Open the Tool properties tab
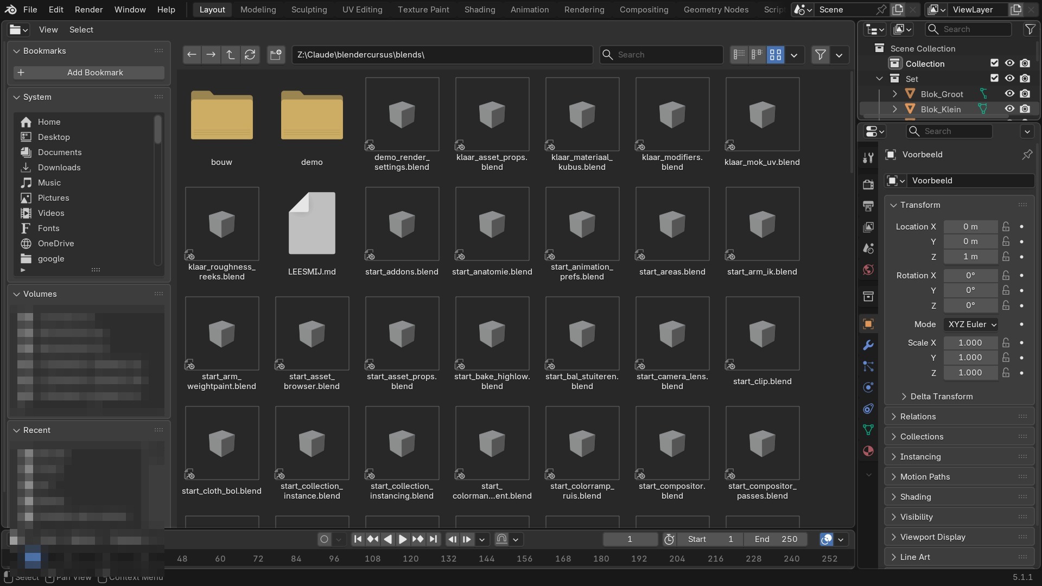Image resolution: width=1042 pixels, height=586 pixels. pos(868,158)
